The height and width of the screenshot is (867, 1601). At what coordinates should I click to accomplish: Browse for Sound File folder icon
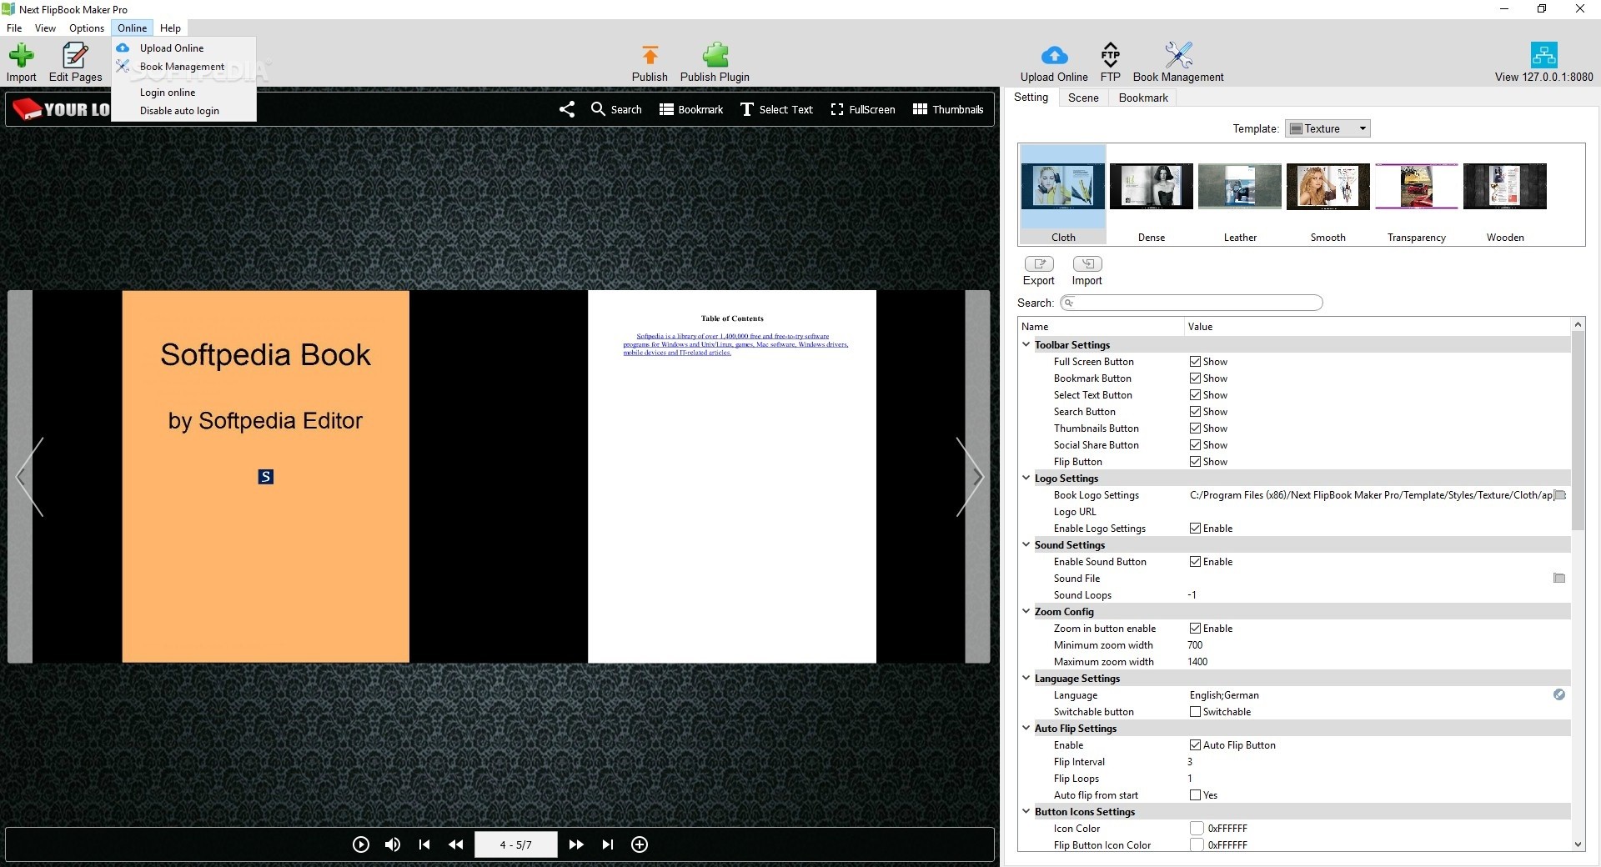tap(1559, 578)
